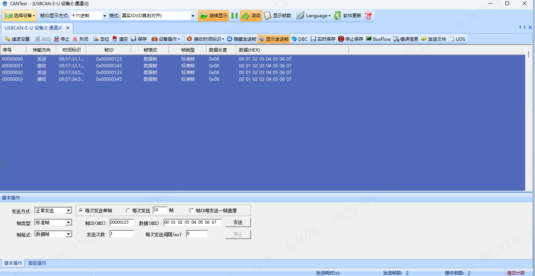Open 滤波设置 filter settings
Viewport: 535px width, 276px height.
click(x=17, y=39)
